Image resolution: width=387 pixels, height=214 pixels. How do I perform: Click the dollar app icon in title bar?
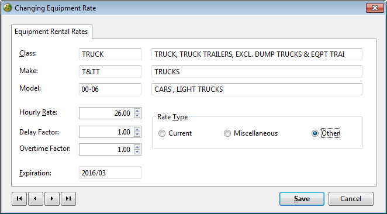pyautogui.click(x=8, y=8)
